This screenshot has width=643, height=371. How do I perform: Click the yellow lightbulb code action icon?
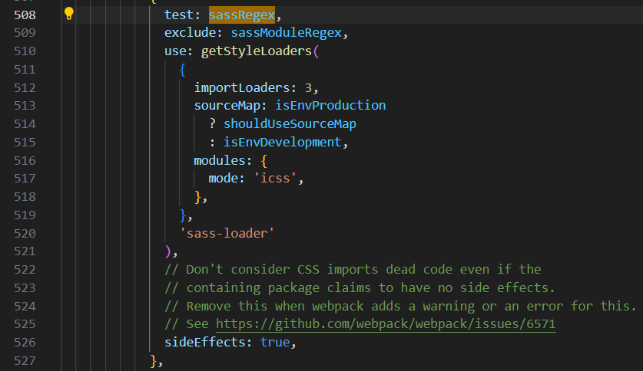pyautogui.click(x=68, y=14)
